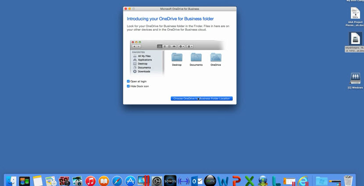Open Finder from the Dock
Viewport: 364px width, 186px height.
(x=11, y=181)
